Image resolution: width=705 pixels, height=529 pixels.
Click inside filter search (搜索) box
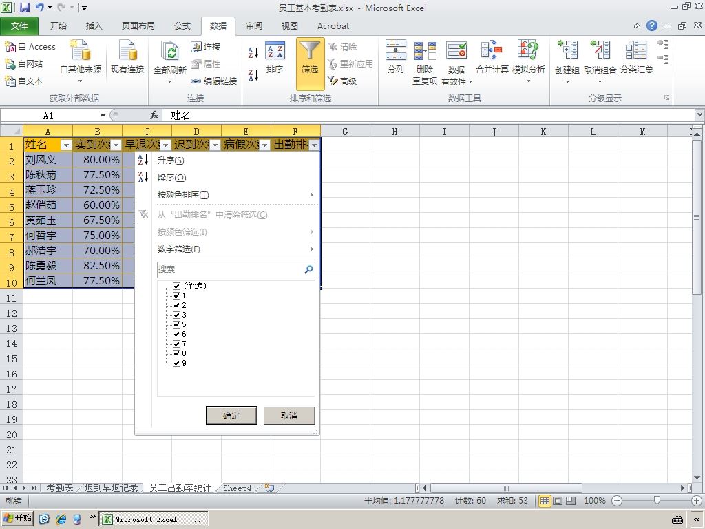[230, 269]
